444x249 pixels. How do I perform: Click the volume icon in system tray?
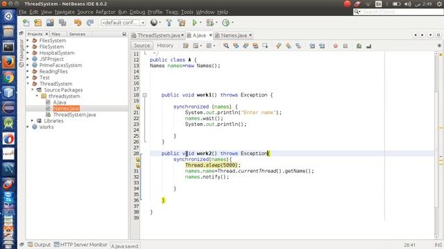407,4
